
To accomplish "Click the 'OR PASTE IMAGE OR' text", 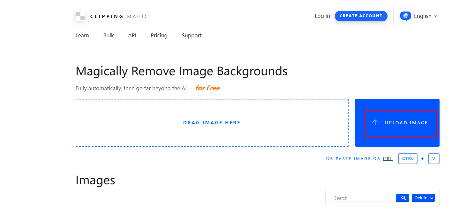I will (x=353, y=159).
